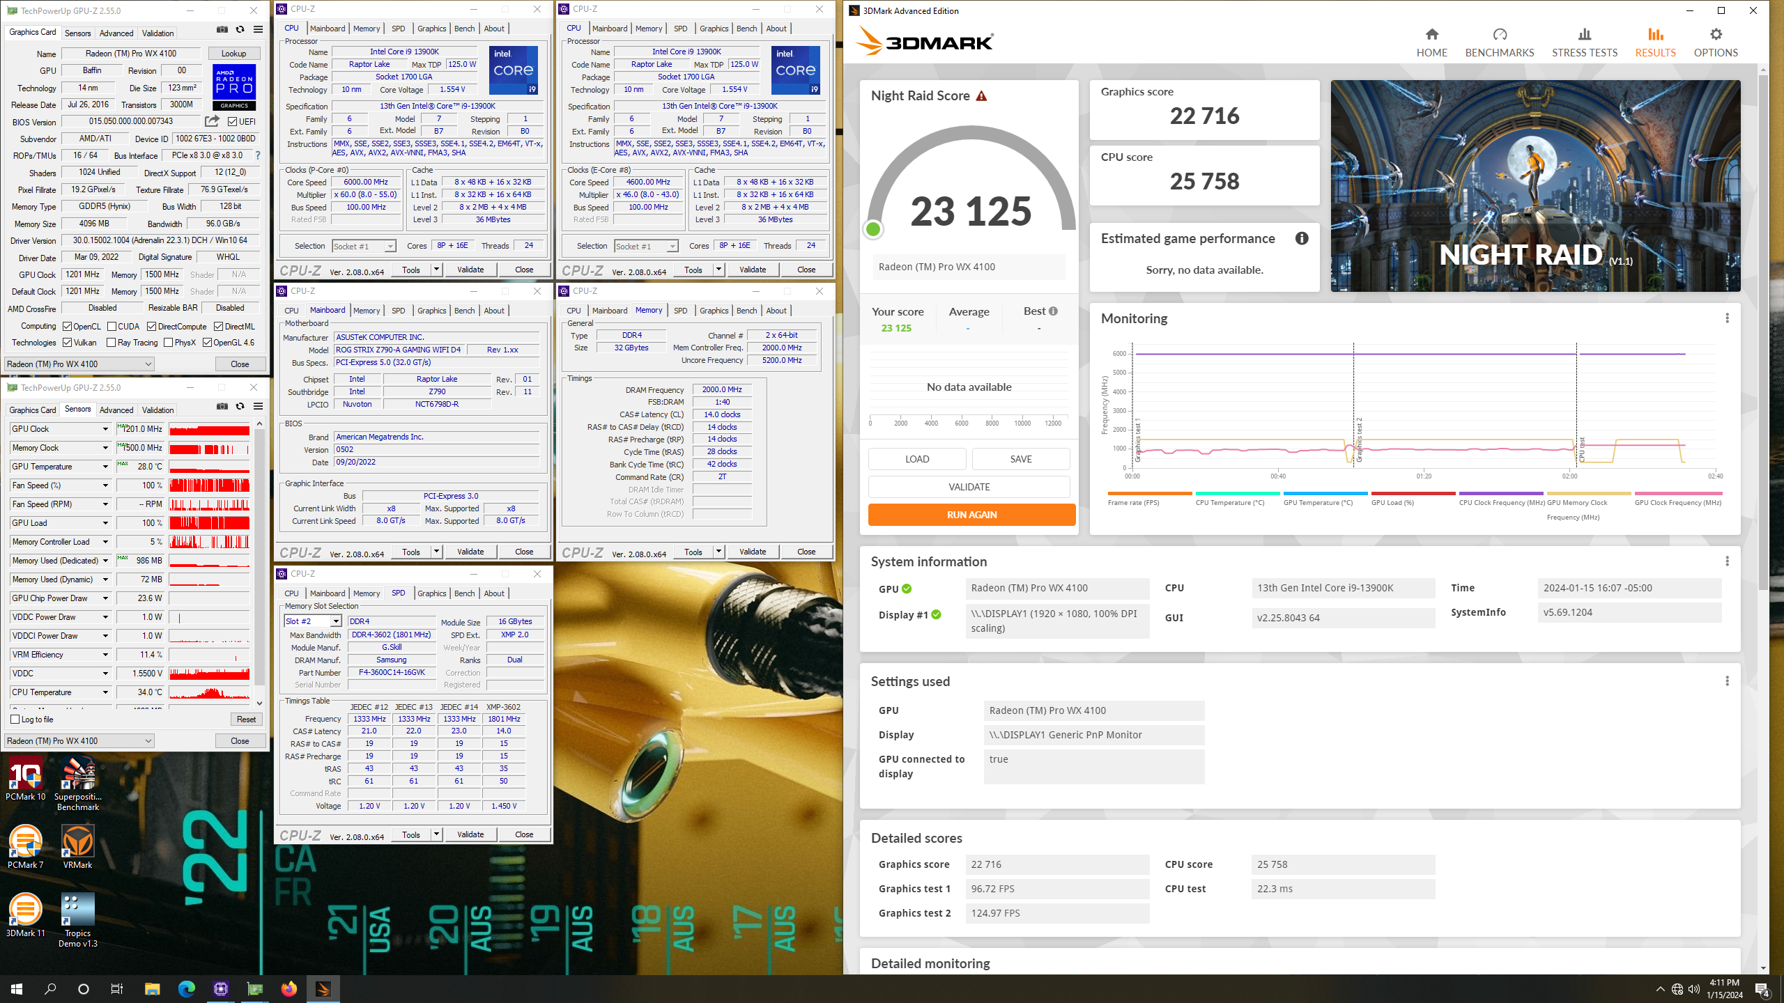Click the Night Raid score warning triangle
The height and width of the screenshot is (1003, 1784).
pos(981,96)
